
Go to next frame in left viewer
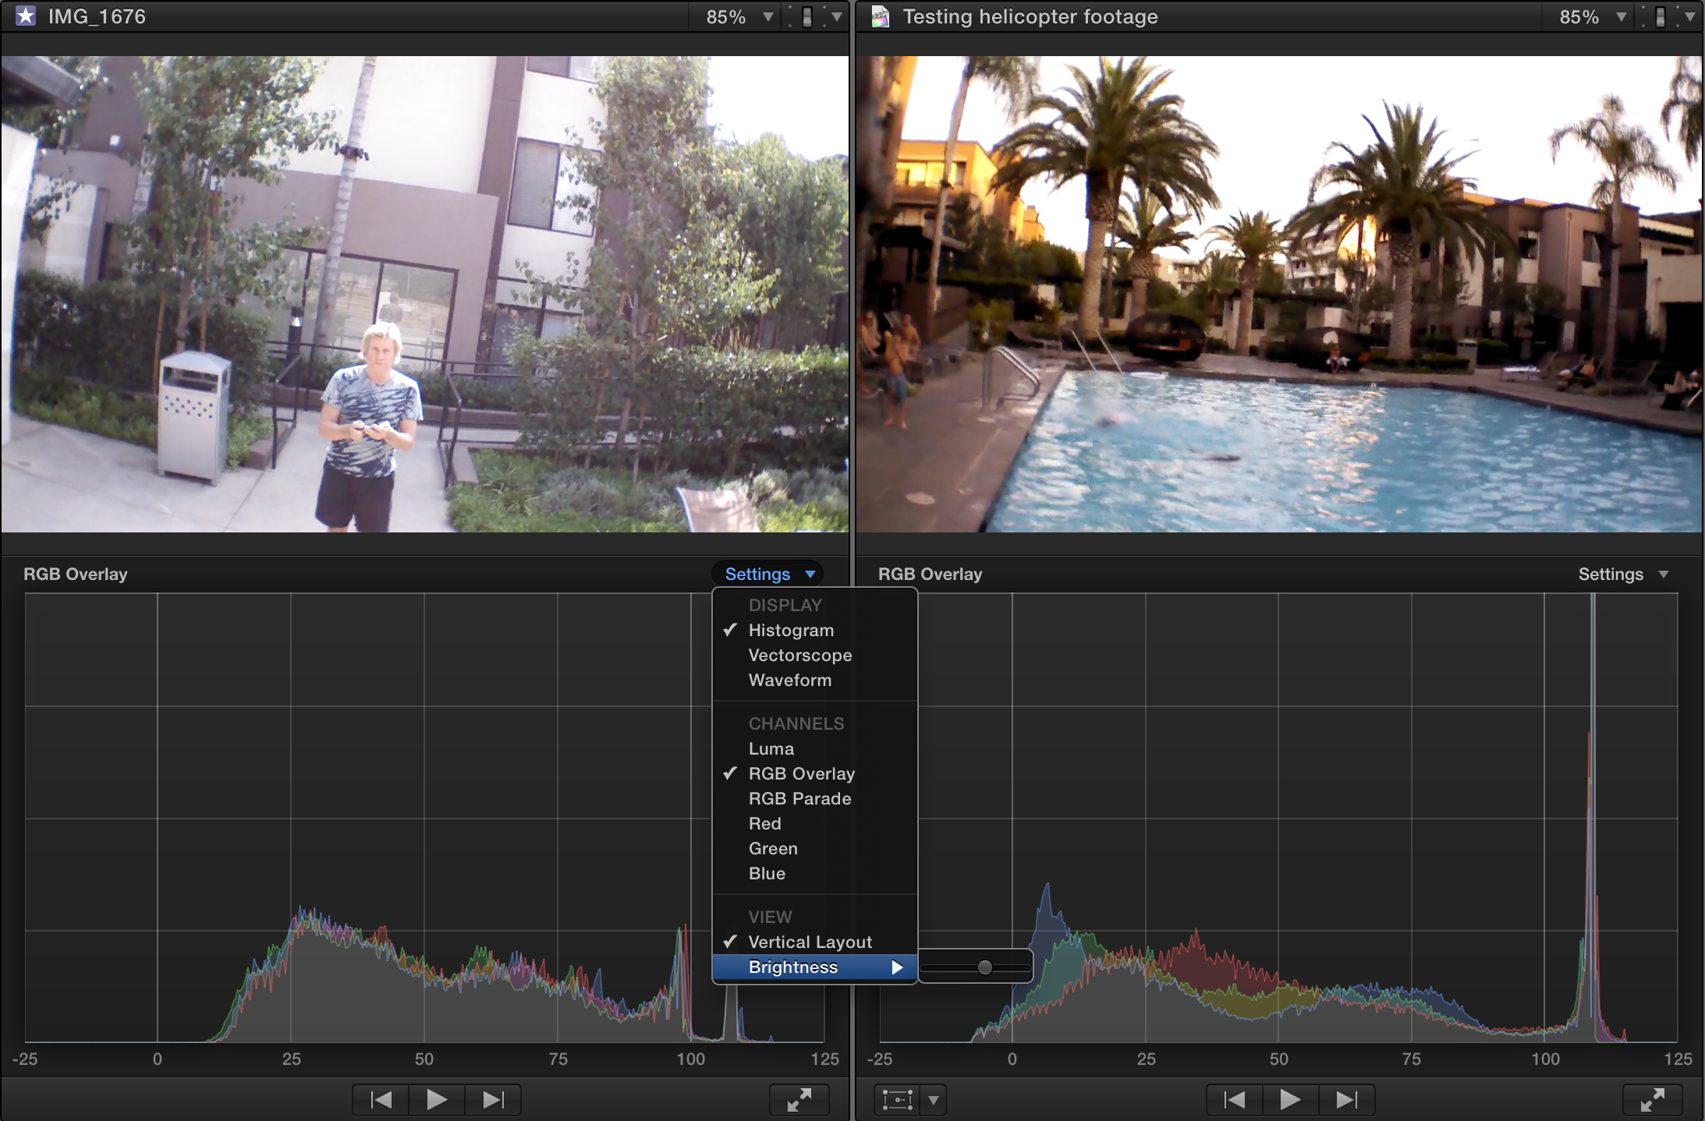pyautogui.click(x=493, y=1100)
